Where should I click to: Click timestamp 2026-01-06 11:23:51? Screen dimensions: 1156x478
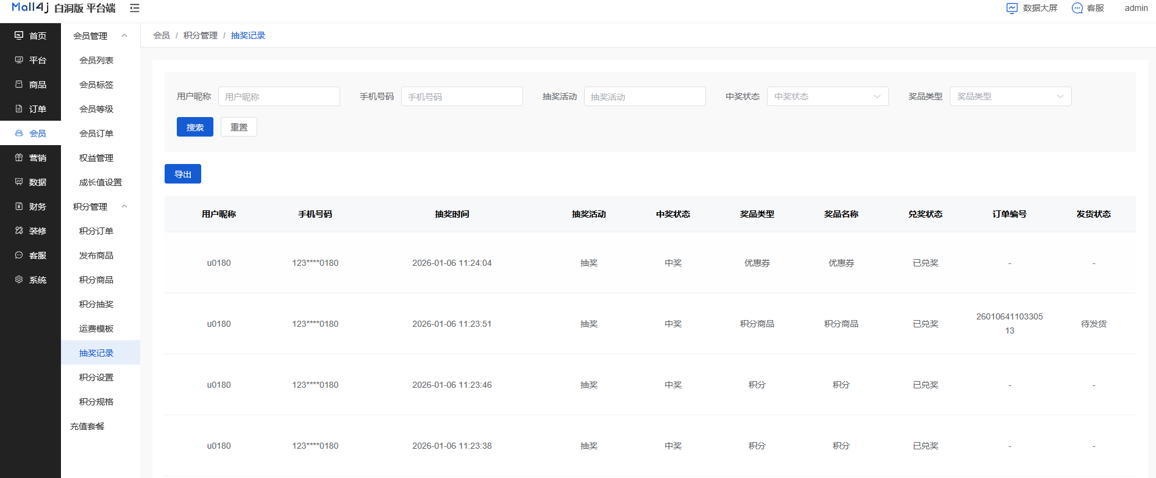(452, 324)
